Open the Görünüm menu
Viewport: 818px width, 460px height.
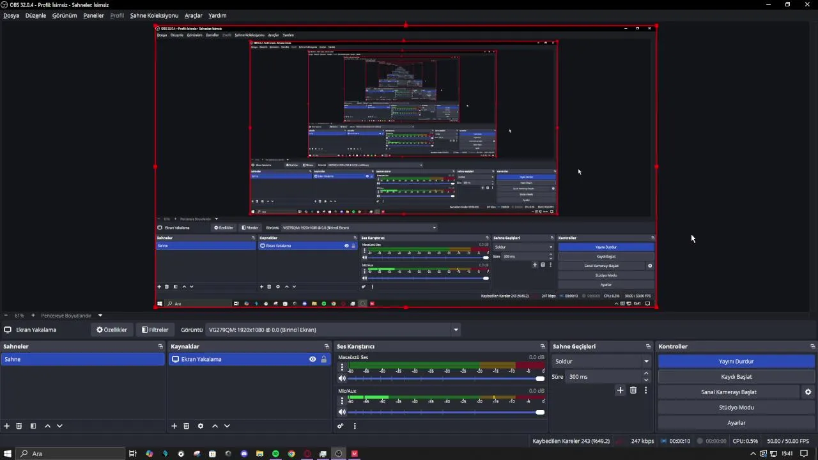(65, 15)
